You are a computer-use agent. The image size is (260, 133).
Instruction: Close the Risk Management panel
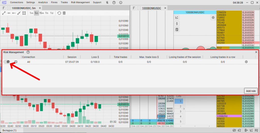click(256, 52)
